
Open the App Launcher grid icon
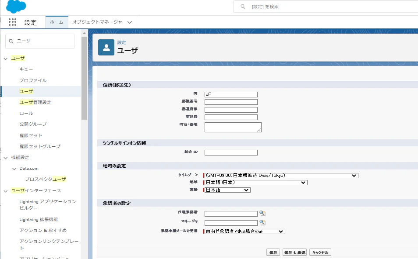pos(12,22)
